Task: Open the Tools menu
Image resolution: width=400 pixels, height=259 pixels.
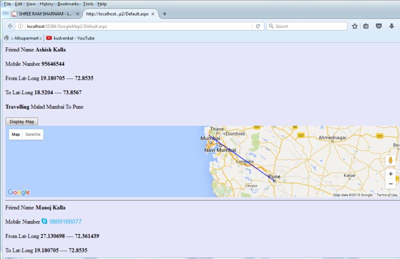Action: tap(88, 4)
